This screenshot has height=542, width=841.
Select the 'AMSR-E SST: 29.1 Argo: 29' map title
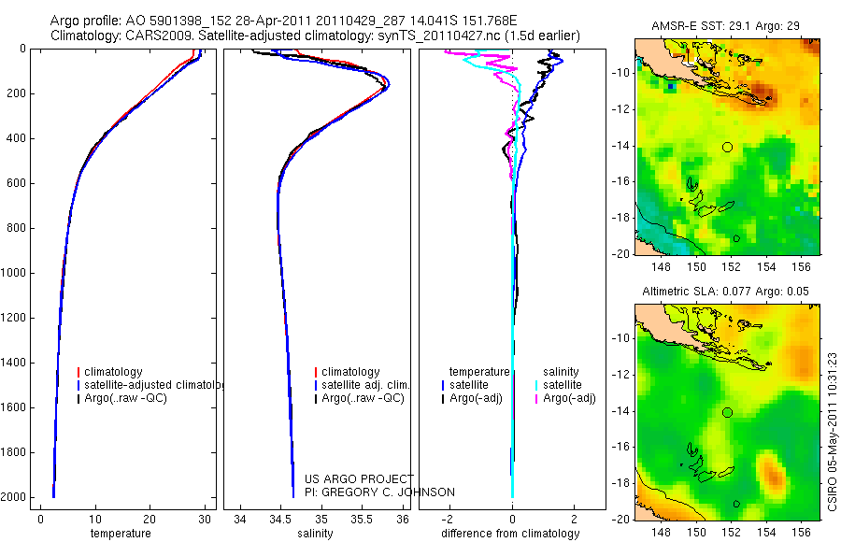[x=726, y=26]
